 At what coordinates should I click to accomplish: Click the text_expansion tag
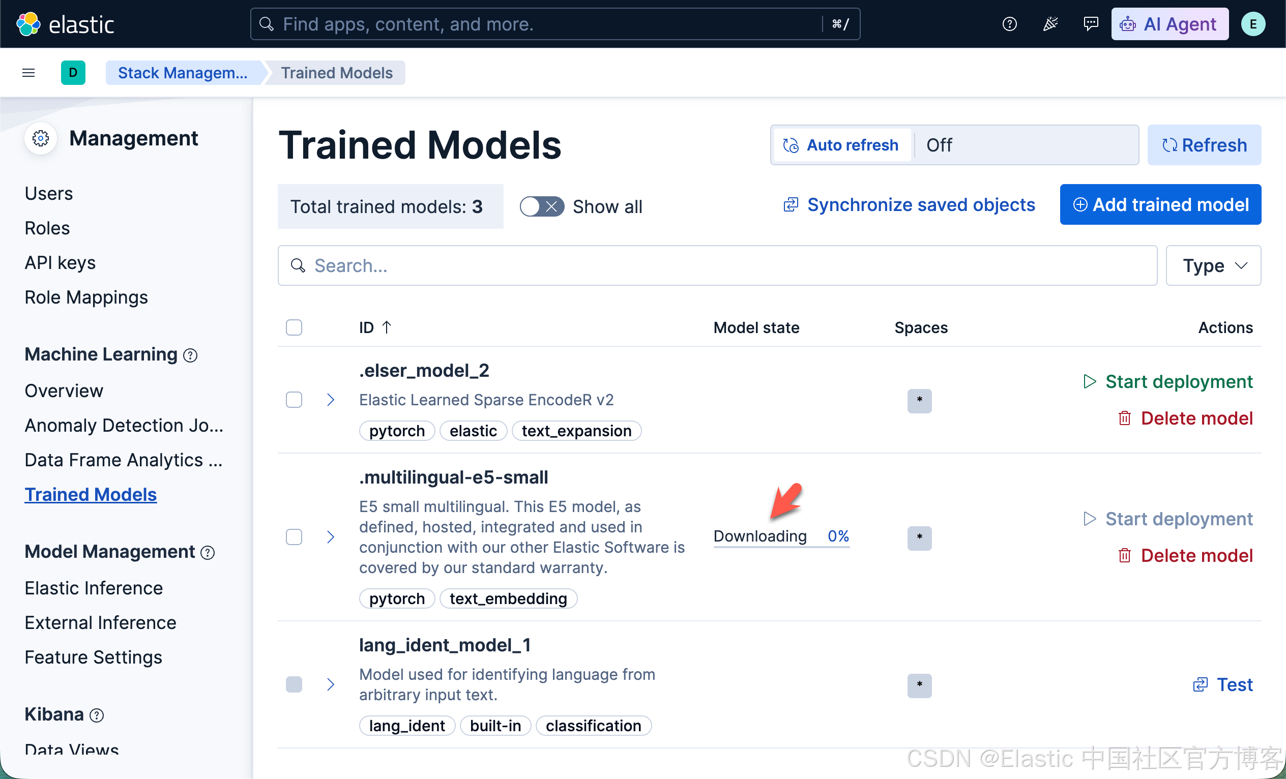click(x=576, y=431)
